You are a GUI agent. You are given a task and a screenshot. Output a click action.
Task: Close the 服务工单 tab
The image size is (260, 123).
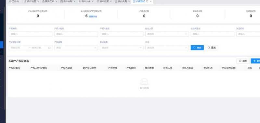(x=56, y=1)
